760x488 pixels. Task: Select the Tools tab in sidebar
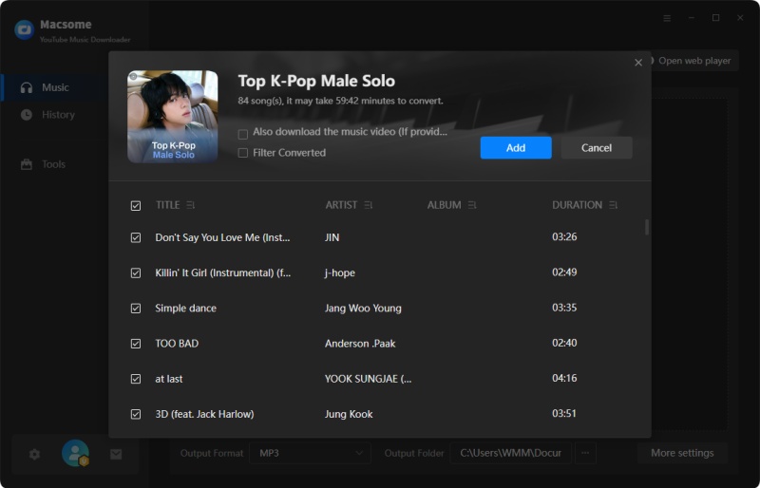click(53, 164)
